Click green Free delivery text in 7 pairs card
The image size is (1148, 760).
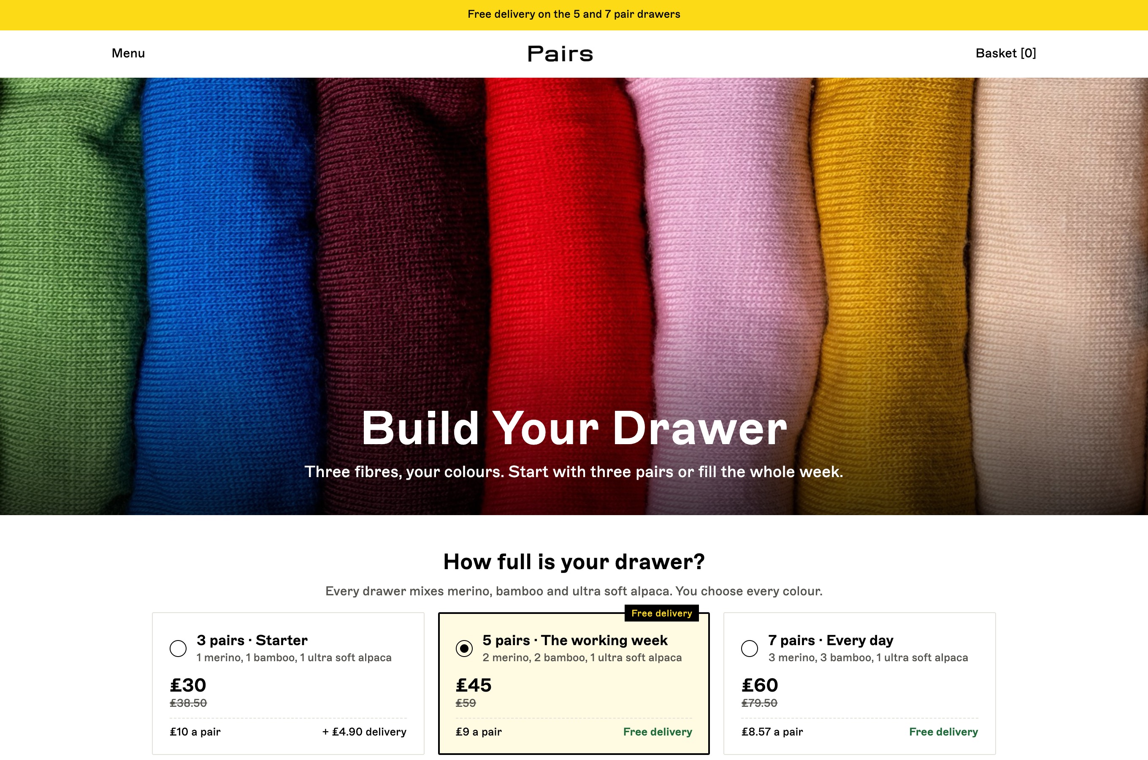pos(944,732)
